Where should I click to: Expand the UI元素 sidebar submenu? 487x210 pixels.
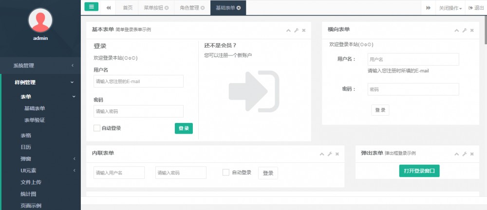[40, 171]
